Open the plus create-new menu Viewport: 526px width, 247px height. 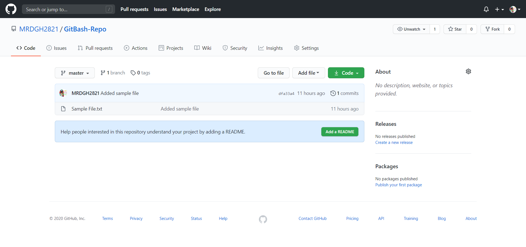[499, 9]
